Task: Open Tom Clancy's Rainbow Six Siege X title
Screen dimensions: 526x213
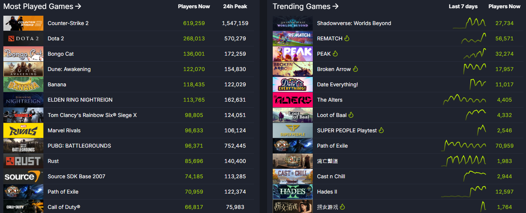Action: tap(92, 115)
